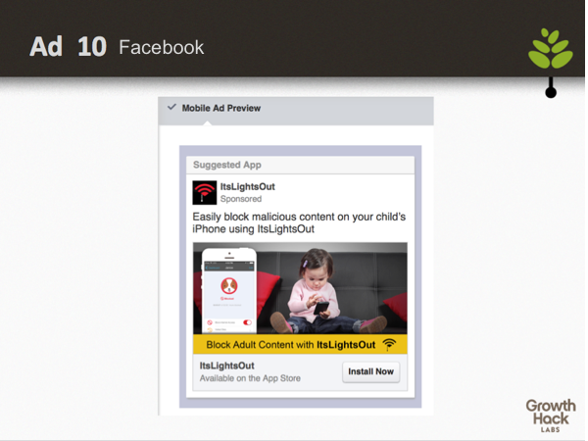The image size is (588, 441).
Task: Click the bold ItsLightsOut title above App Store text
Action: pos(227,366)
